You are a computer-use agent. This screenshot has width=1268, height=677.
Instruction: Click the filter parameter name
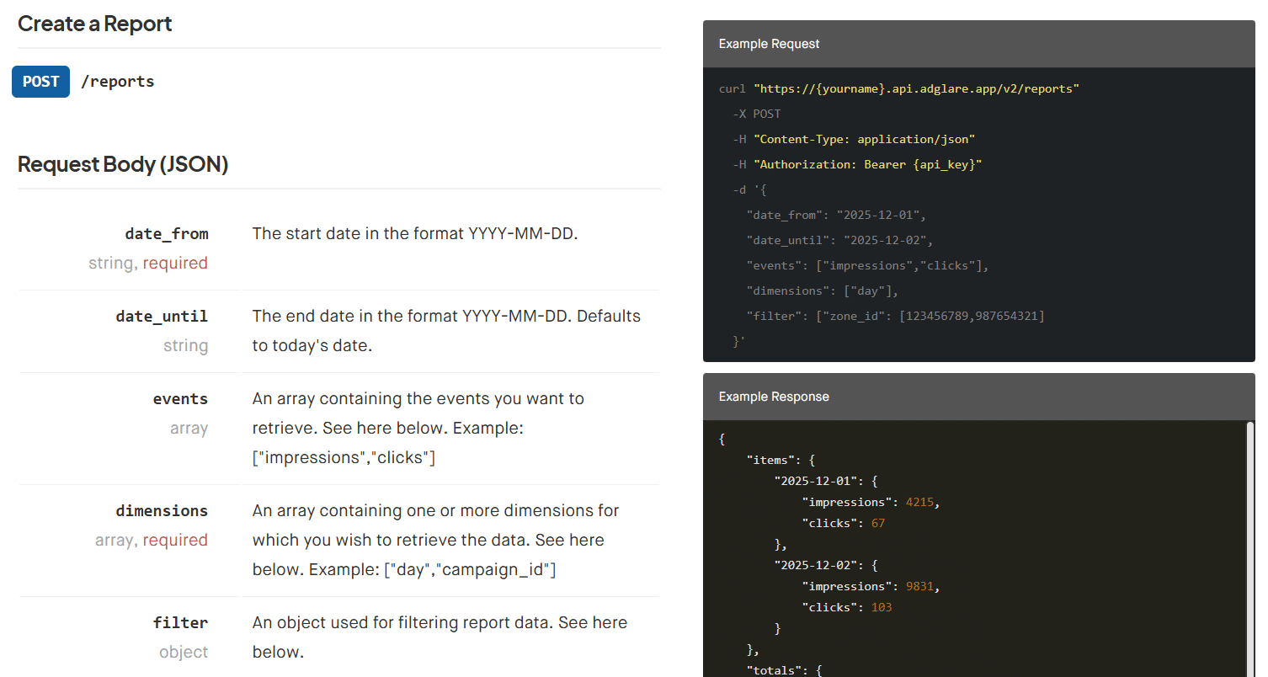click(x=180, y=623)
